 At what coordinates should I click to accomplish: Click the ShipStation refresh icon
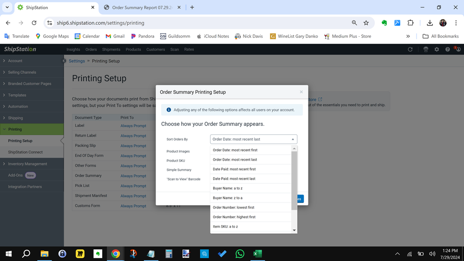[x=410, y=49]
